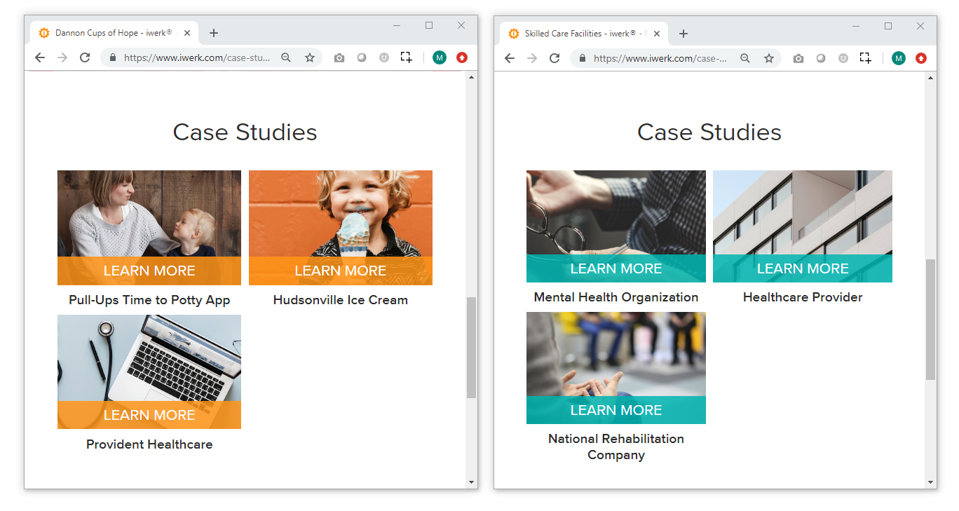Open the Pull-Ups Time to Potty App title link
The height and width of the screenshot is (511, 959).
pyautogui.click(x=149, y=300)
